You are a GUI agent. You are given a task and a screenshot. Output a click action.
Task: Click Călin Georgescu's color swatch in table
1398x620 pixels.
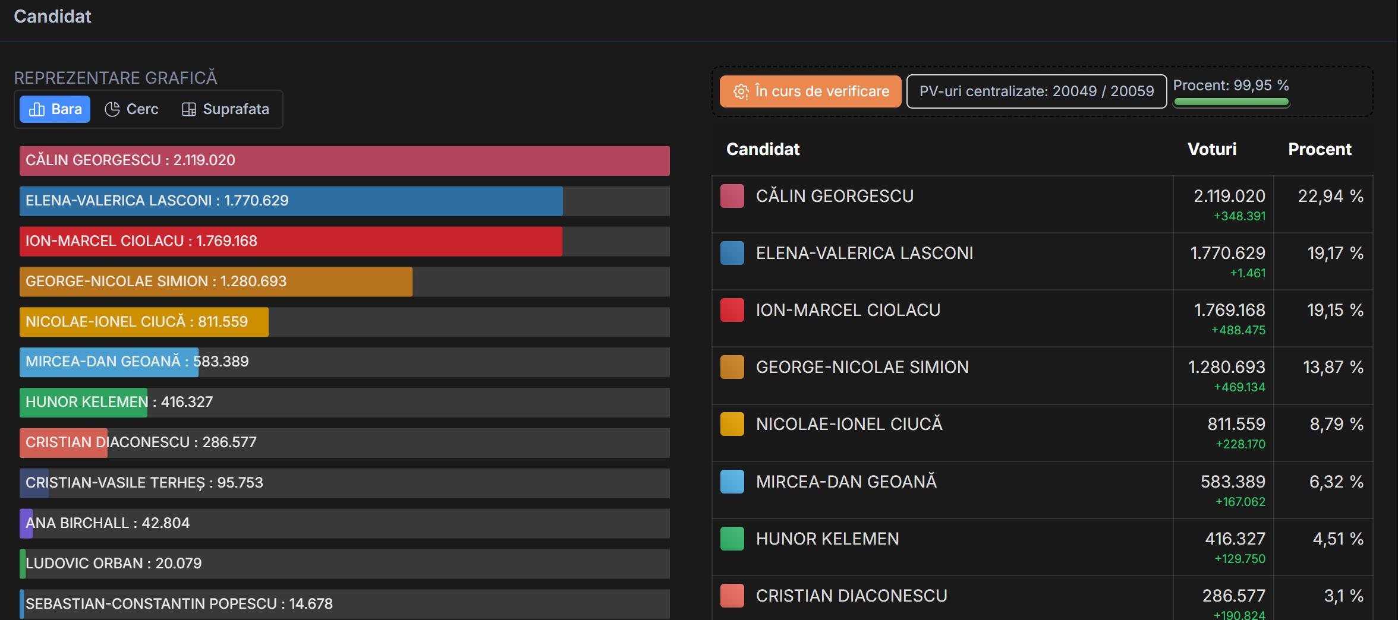(x=732, y=196)
